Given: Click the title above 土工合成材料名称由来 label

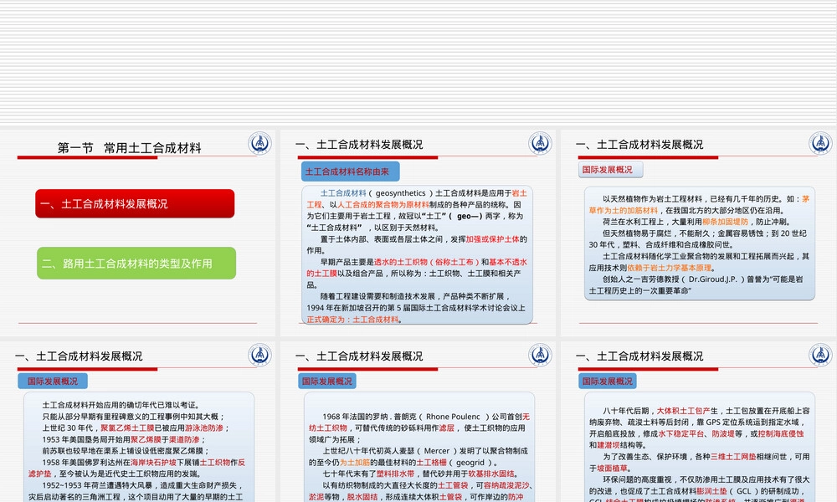Looking at the screenshot, I should [x=359, y=145].
